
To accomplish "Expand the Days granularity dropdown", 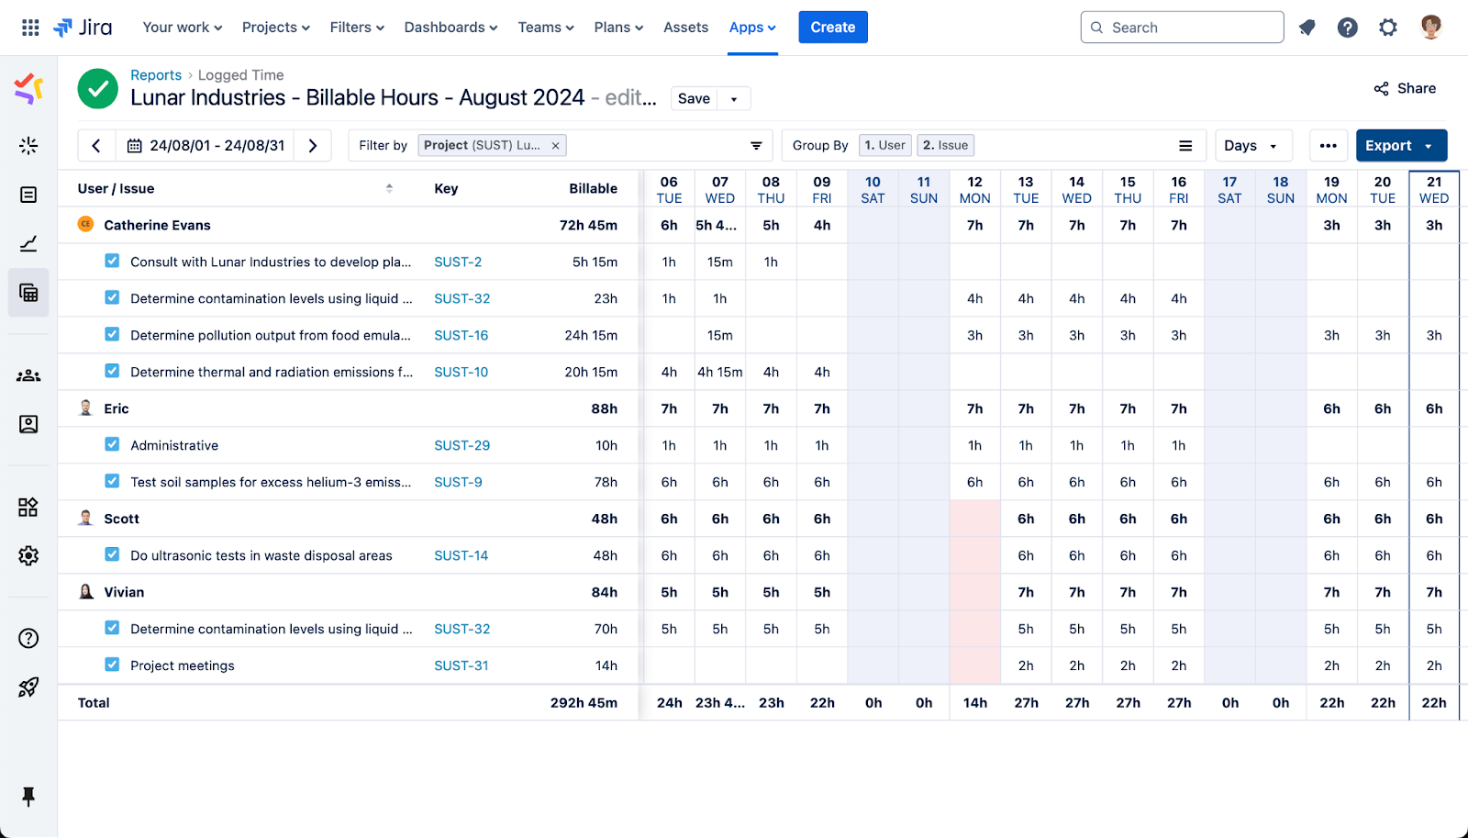I will click(x=1251, y=146).
